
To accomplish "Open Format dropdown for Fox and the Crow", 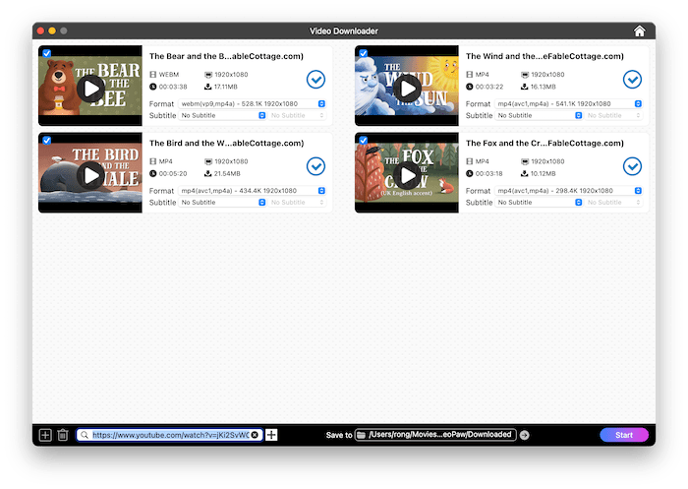I will pyautogui.click(x=570, y=190).
